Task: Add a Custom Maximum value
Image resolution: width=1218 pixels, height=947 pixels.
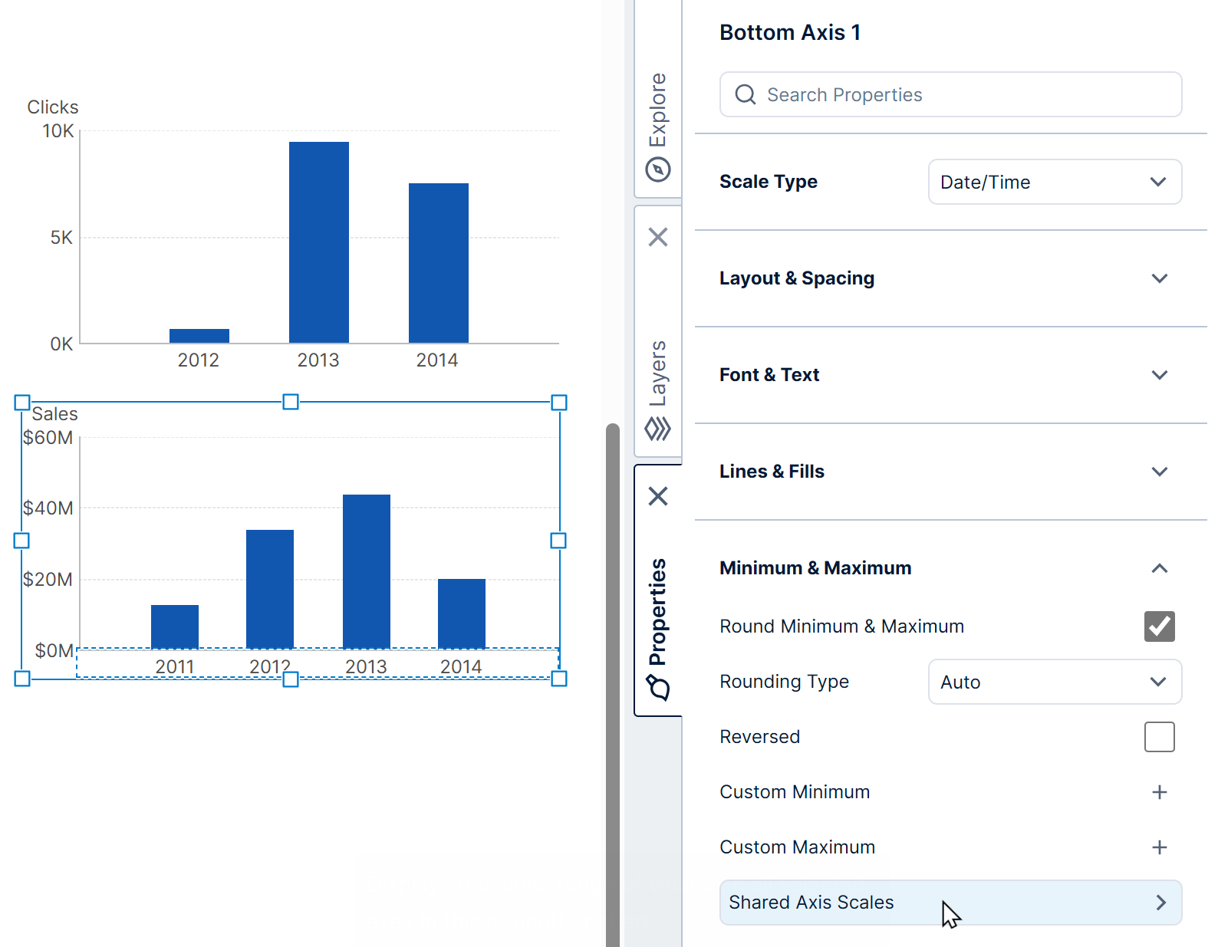Action: (1159, 847)
